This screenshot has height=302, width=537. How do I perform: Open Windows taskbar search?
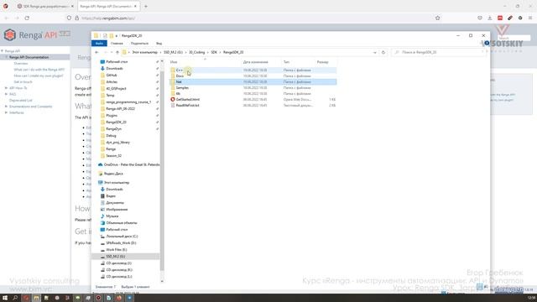point(15,298)
